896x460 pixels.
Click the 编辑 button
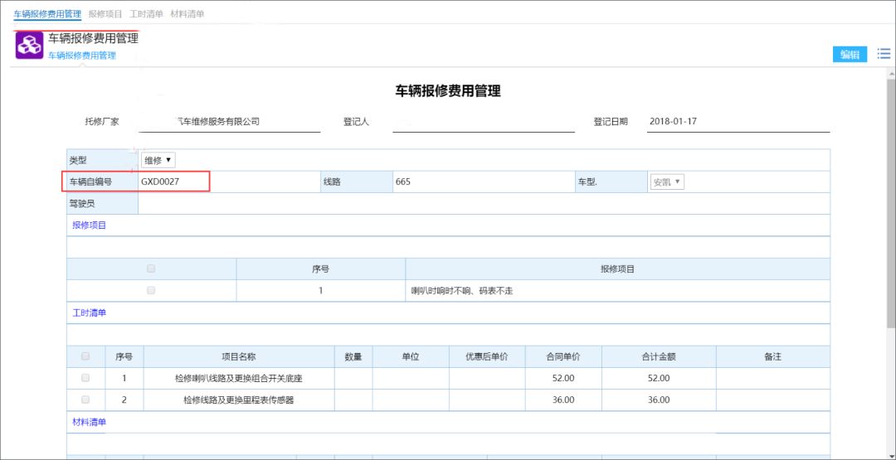[x=850, y=55]
